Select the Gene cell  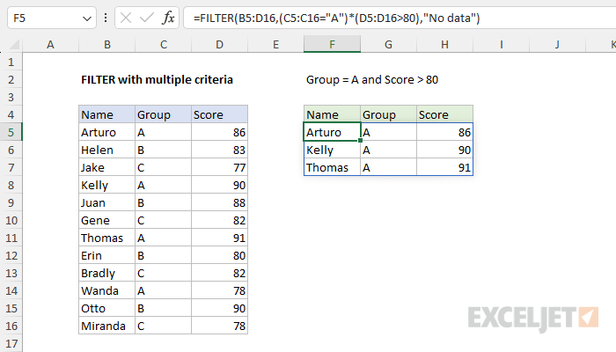tap(106, 220)
